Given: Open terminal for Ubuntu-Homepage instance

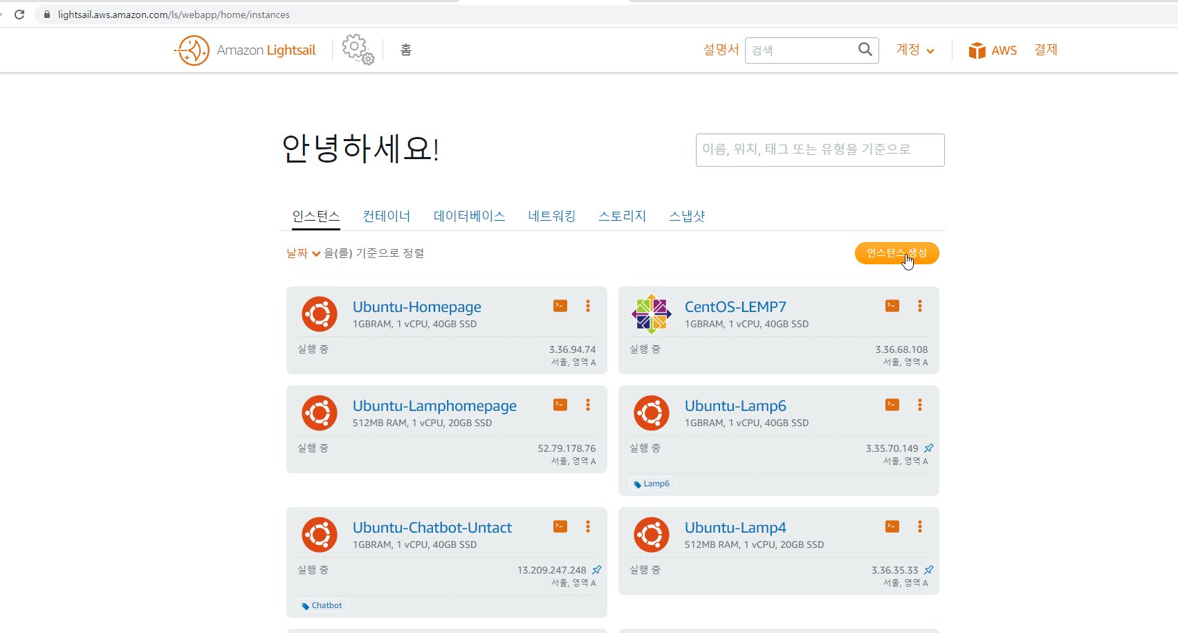Looking at the screenshot, I should pyautogui.click(x=560, y=306).
